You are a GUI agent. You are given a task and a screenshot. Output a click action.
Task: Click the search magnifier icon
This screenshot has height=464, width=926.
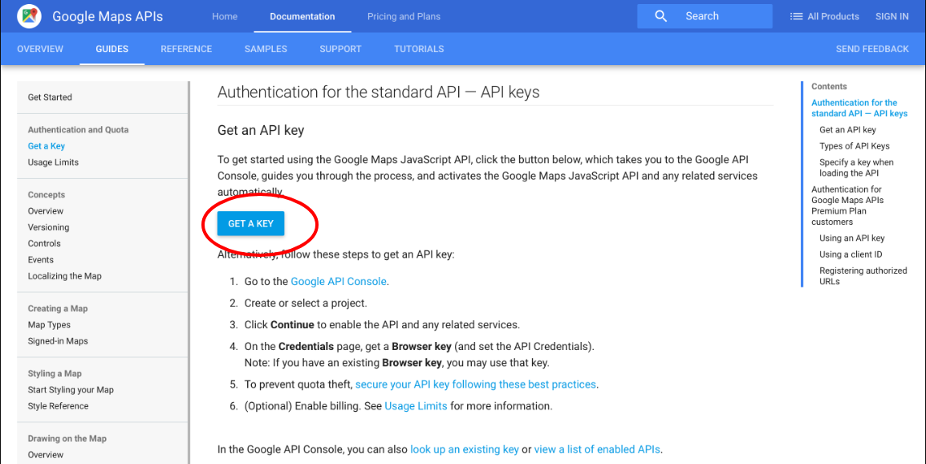(660, 16)
